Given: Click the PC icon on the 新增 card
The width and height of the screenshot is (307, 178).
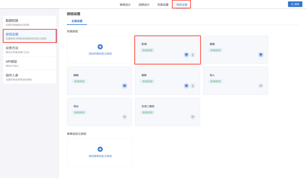Looking at the screenshot, I should click(186, 55).
